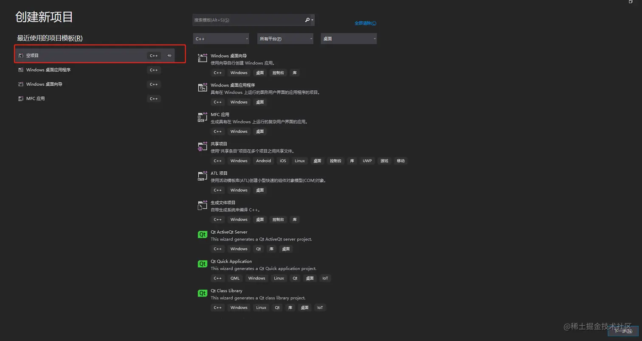Click the 控制台 tag under 生成文件项目
The image size is (642, 341).
278,219
